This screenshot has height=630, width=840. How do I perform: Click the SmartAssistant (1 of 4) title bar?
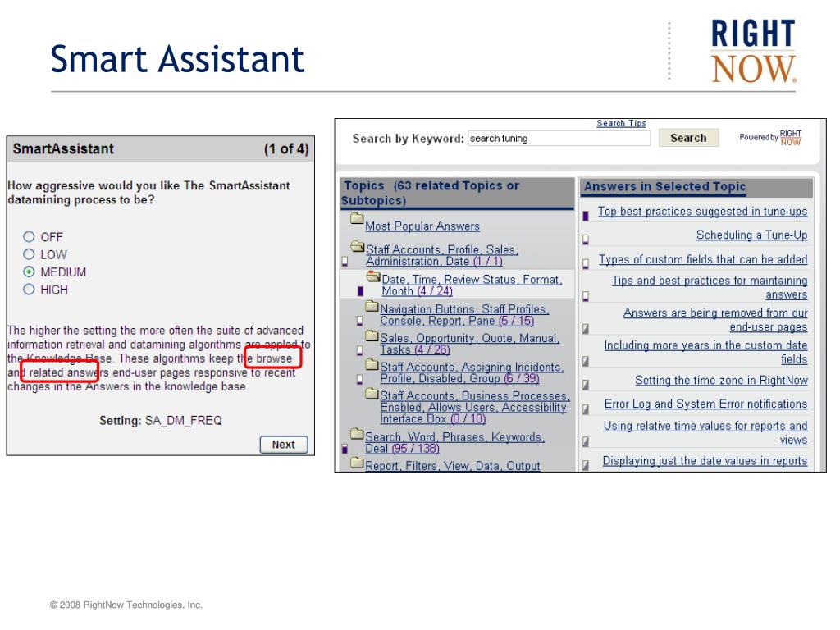161,149
